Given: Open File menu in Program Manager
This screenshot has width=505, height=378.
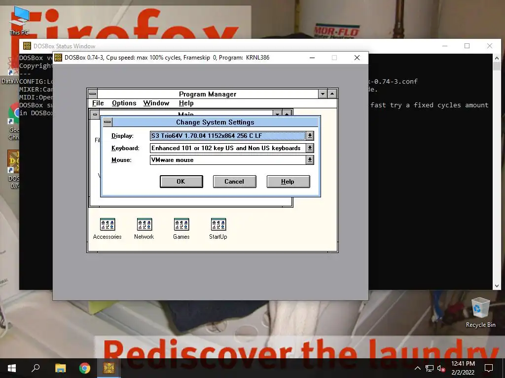Looking at the screenshot, I should coord(98,103).
